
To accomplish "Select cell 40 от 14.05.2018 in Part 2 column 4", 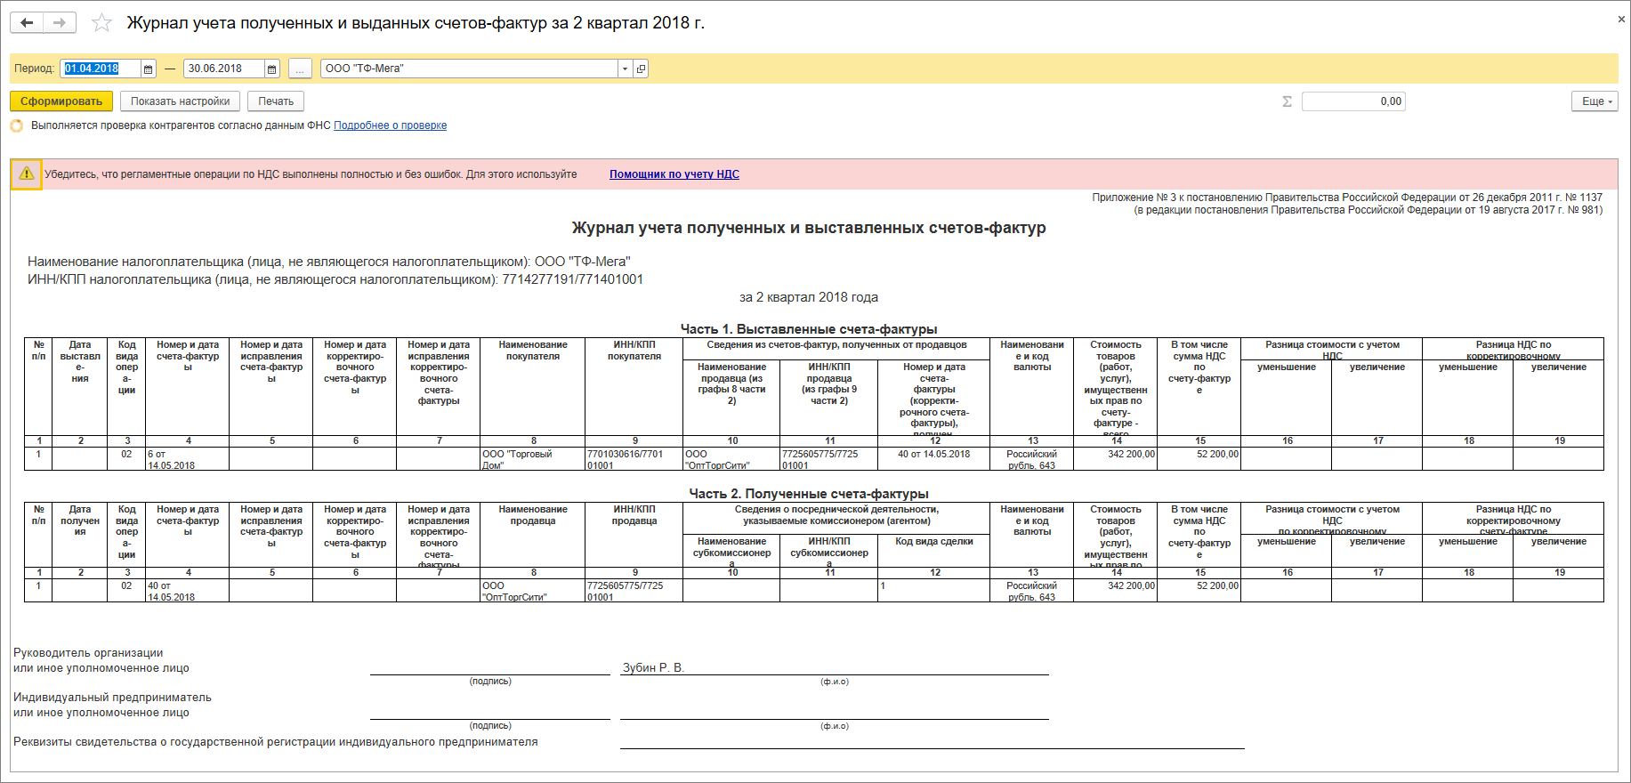I will 187,591.
